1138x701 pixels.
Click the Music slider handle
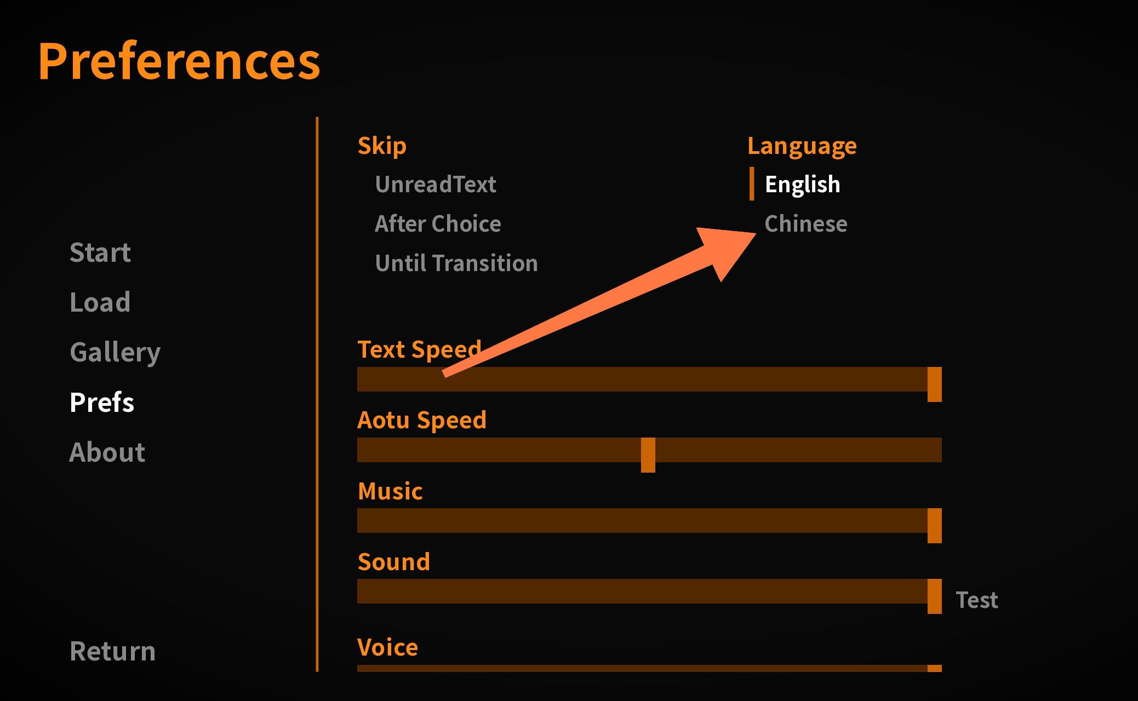tap(935, 525)
